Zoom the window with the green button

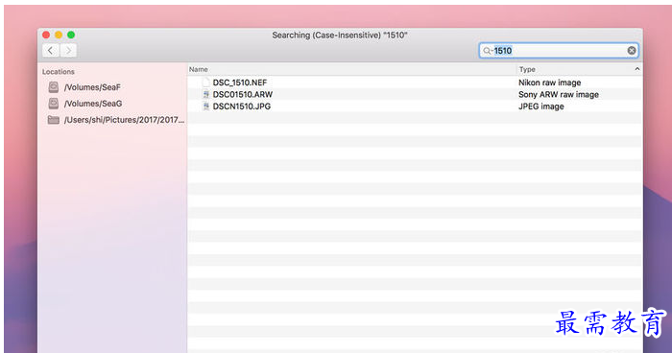click(71, 35)
